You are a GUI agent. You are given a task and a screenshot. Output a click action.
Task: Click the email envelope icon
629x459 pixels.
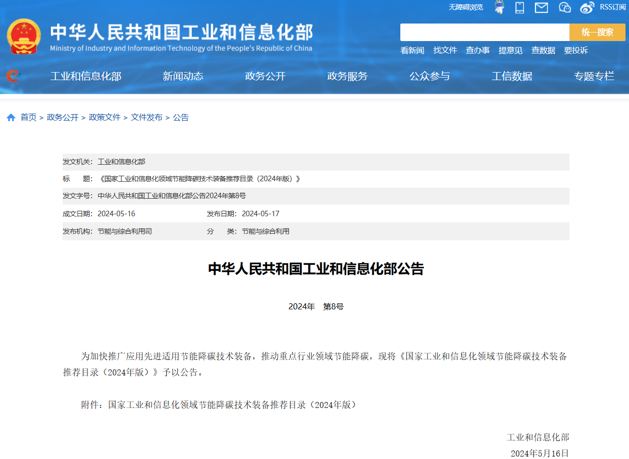(541, 8)
